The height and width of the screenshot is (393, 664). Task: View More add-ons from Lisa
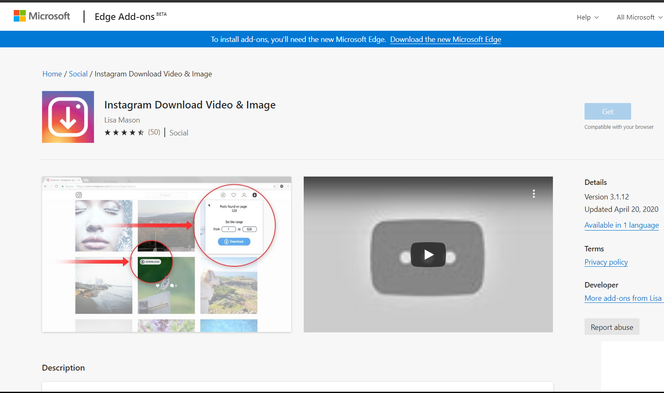click(623, 298)
